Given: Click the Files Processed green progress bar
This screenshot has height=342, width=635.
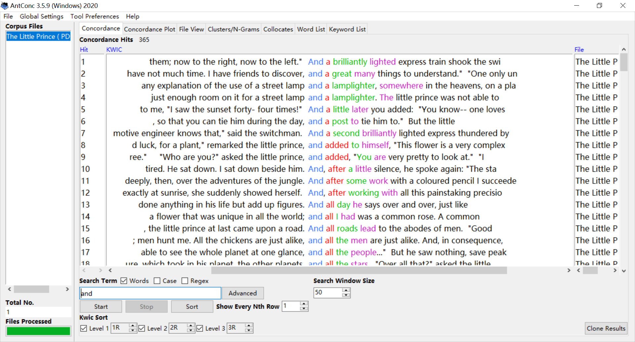Looking at the screenshot, I should pos(38,331).
